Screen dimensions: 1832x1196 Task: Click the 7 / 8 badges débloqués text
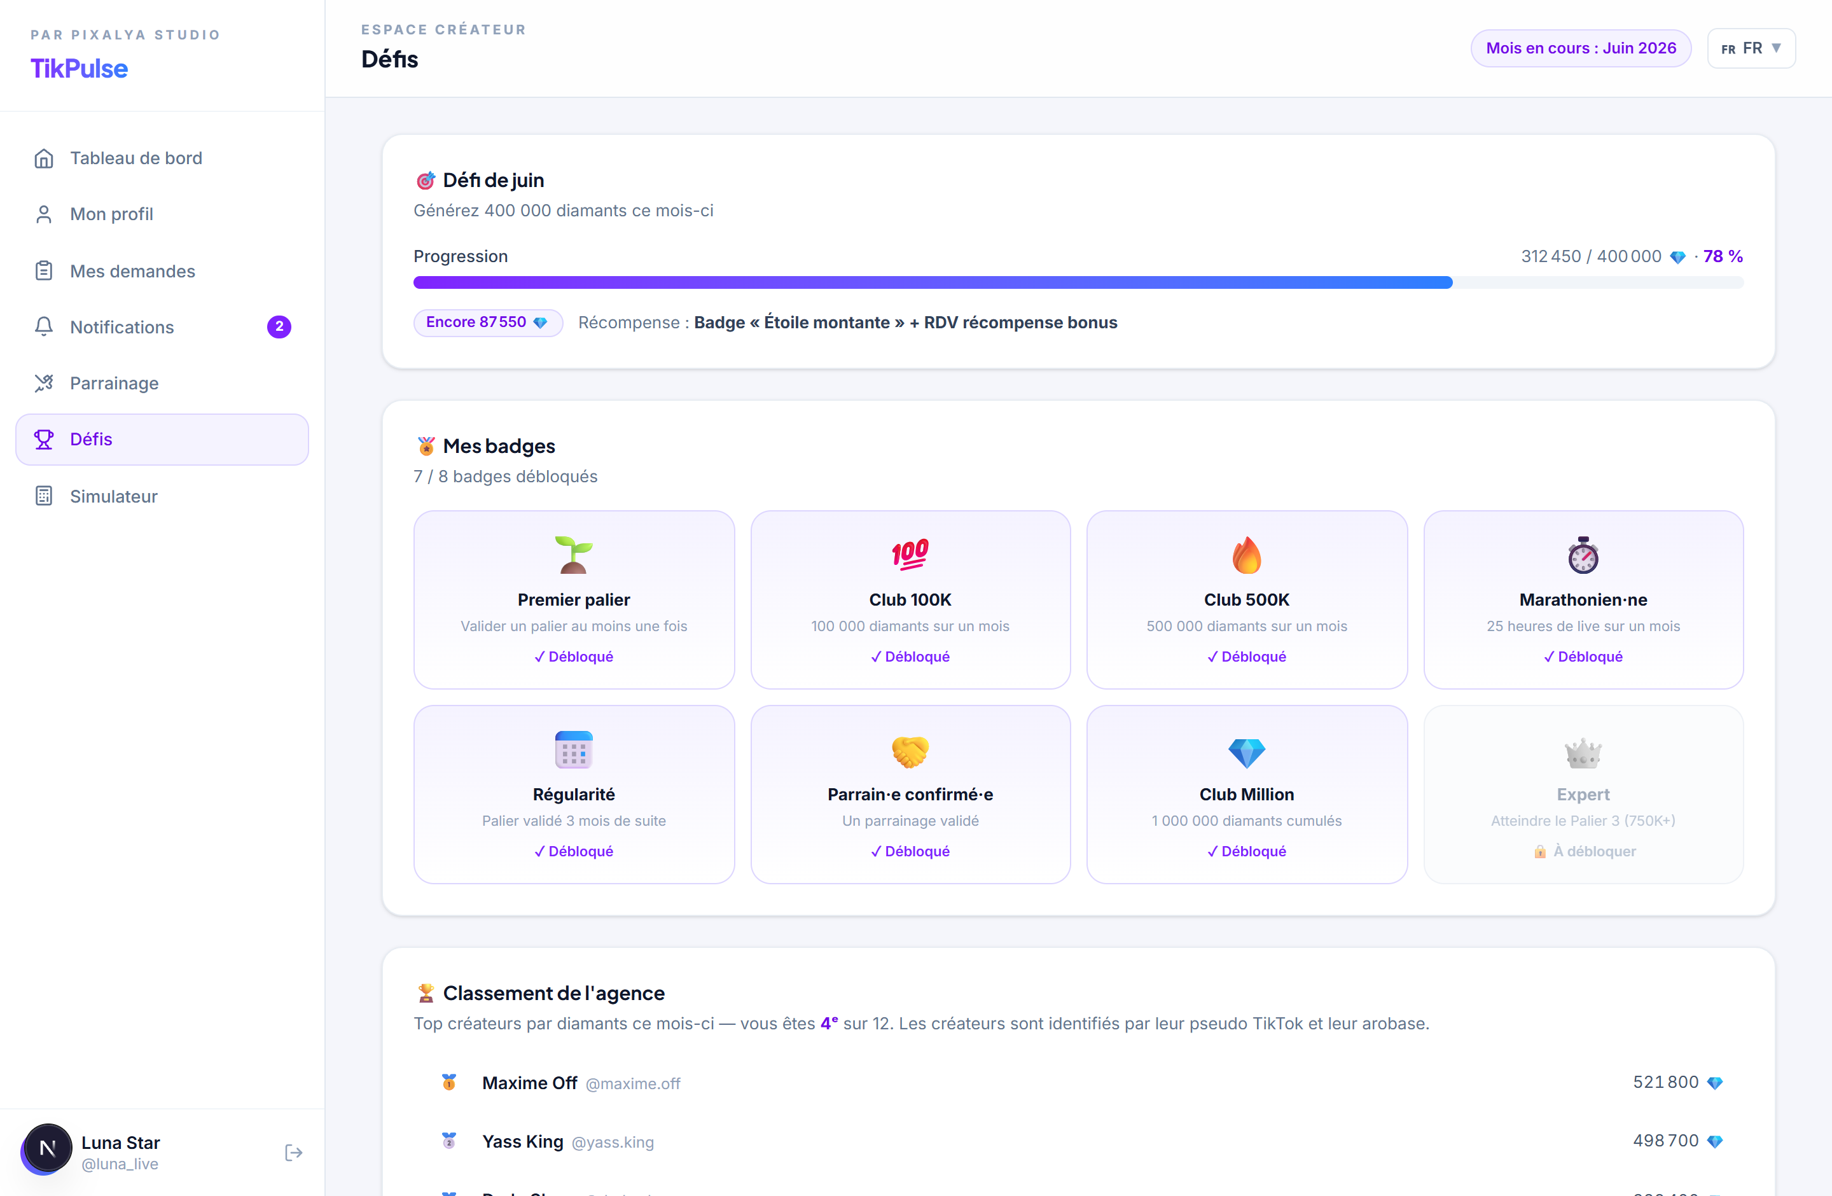click(505, 476)
